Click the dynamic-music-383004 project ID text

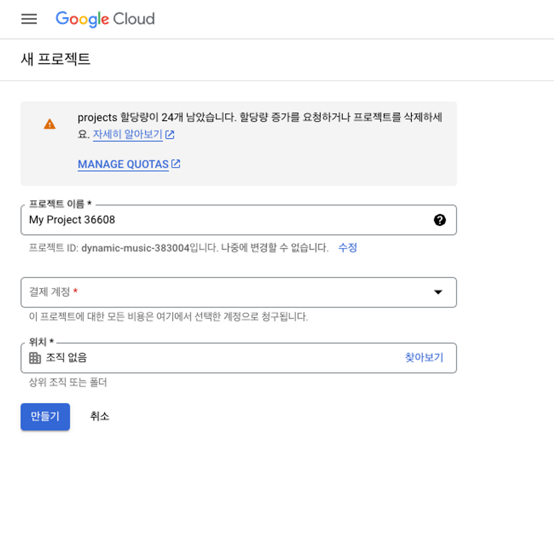click(x=135, y=248)
